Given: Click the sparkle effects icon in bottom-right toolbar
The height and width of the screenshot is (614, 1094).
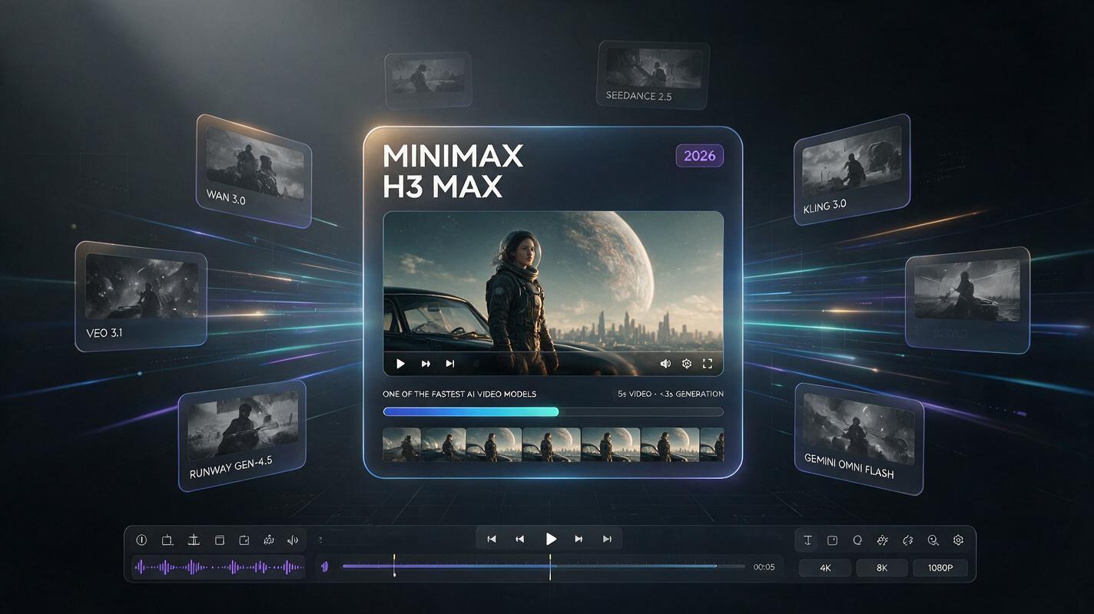Looking at the screenshot, I should point(883,540).
